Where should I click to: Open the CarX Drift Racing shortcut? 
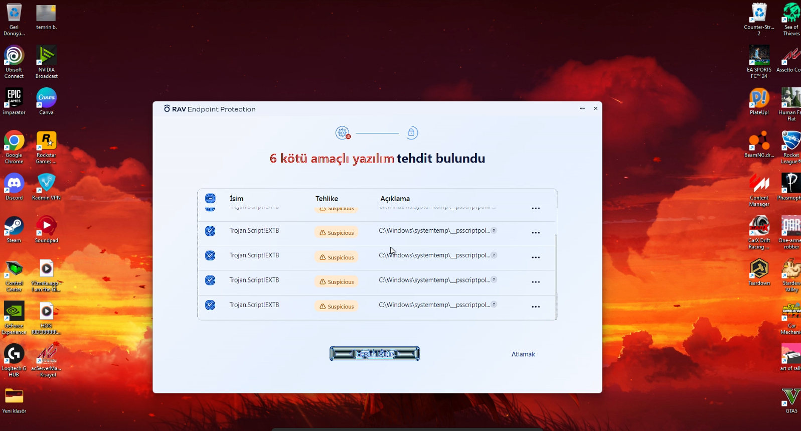[x=759, y=233]
